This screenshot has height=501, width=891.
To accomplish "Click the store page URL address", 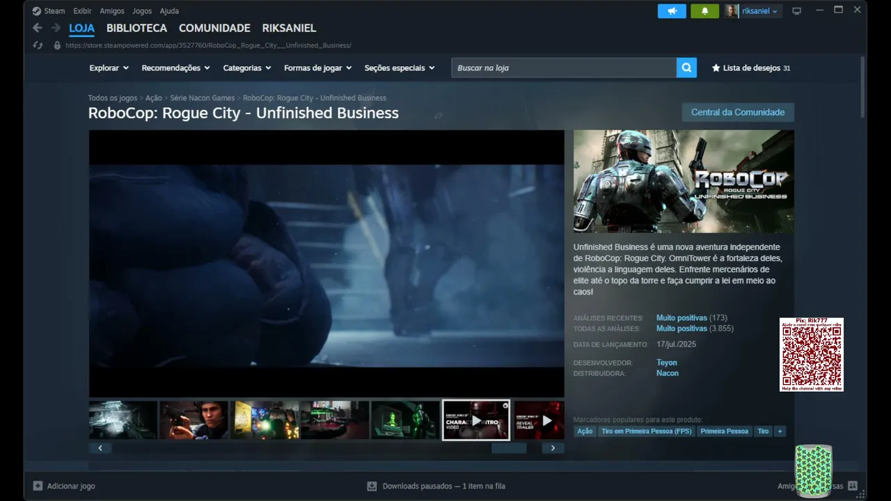I will click(208, 45).
